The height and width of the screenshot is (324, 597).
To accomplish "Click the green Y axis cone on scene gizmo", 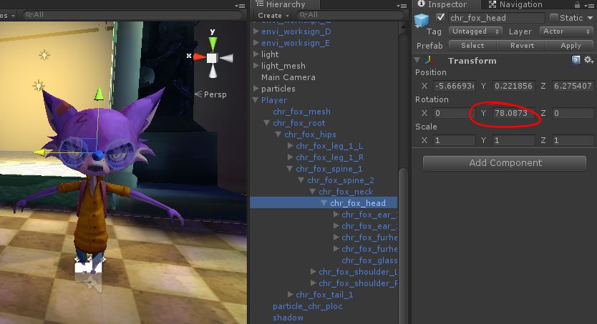I will point(213,41).
